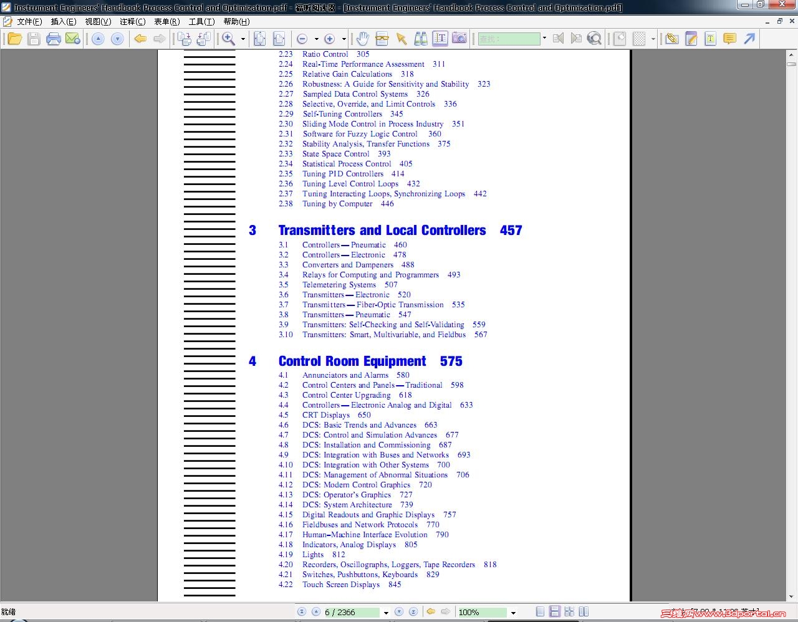
Task: Click the 'Control Room Equipment 575' heading
Action: [x=370, y=361]
